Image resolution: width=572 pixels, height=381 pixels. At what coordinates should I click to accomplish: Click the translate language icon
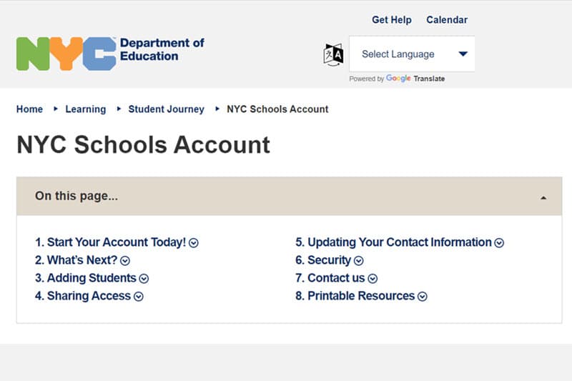click(333, 54)
